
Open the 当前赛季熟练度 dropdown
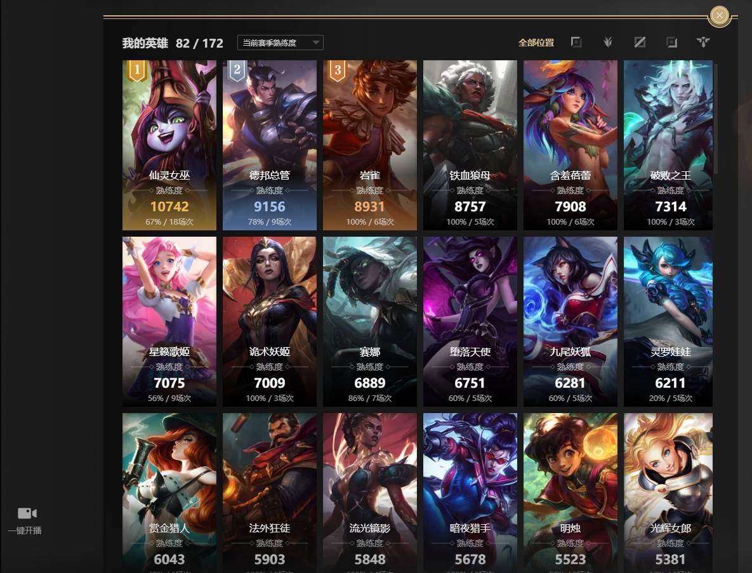(280, 43)
